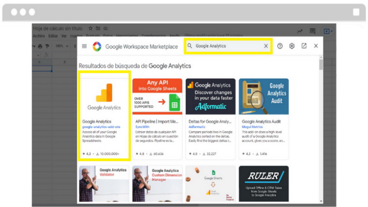The width and height of the screenshot is (368, 207).
Task: Click the Mogul Metrics developer link
Action: coord(252,127)
